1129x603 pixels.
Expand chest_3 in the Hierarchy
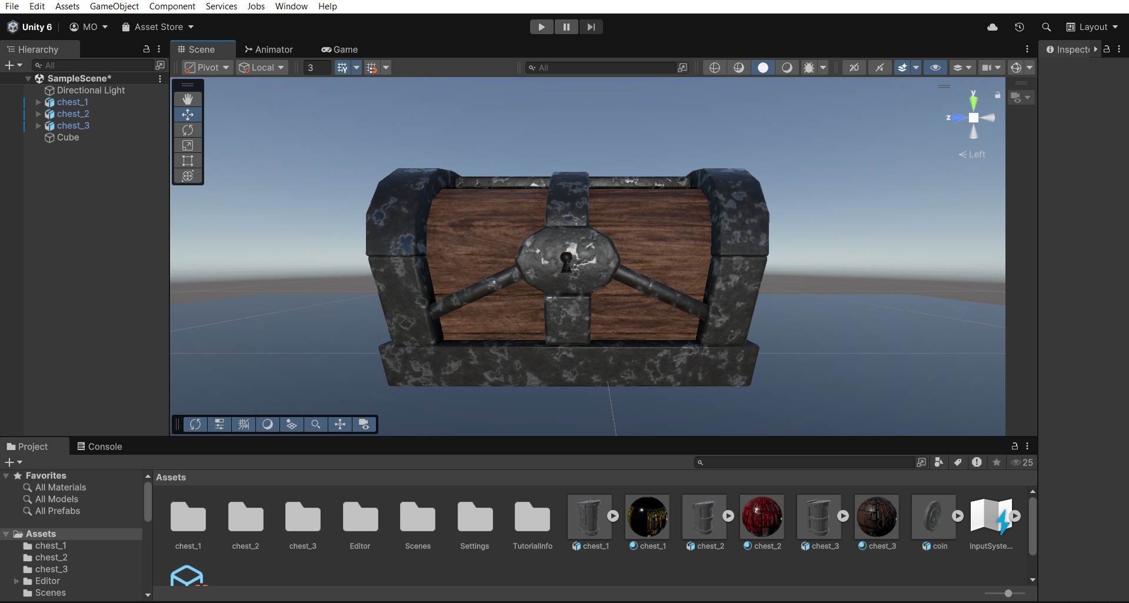(x=38, y=126)
